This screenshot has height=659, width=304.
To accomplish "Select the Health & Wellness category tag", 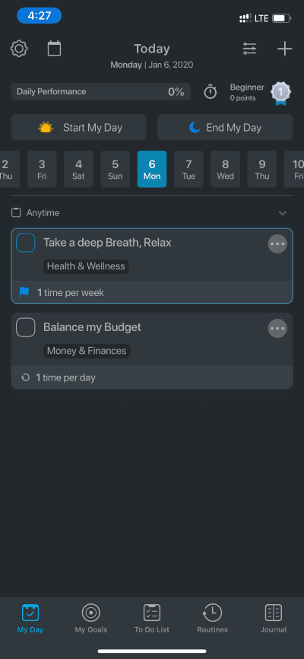I will point(86,266).
